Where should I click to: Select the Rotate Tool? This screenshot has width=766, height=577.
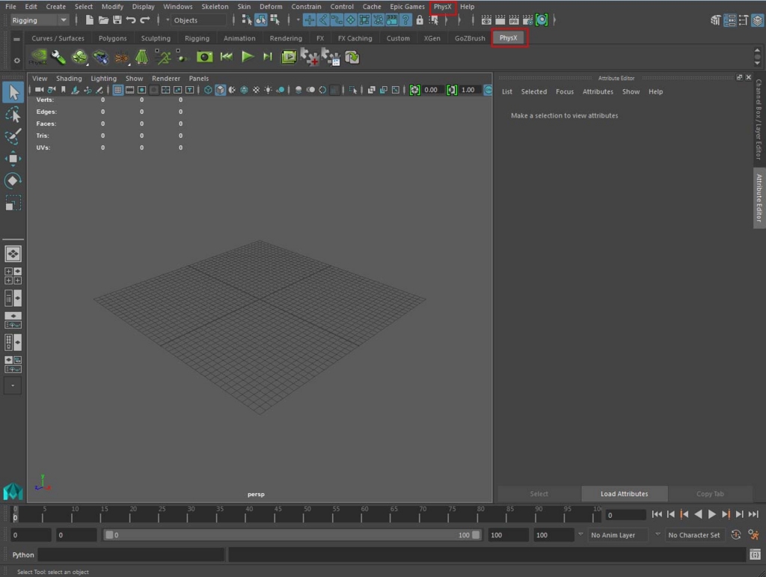pyautogui.click(x=13, y=181)
